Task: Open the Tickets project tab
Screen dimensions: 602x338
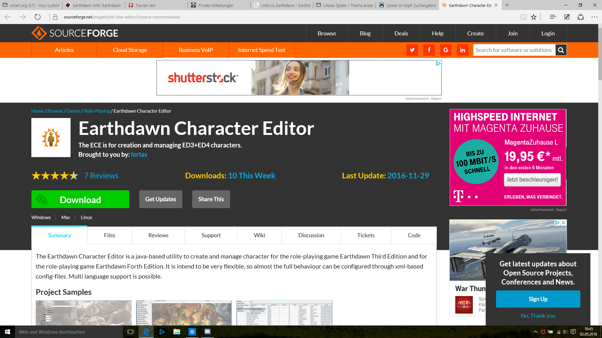Action: click(366, 235)
